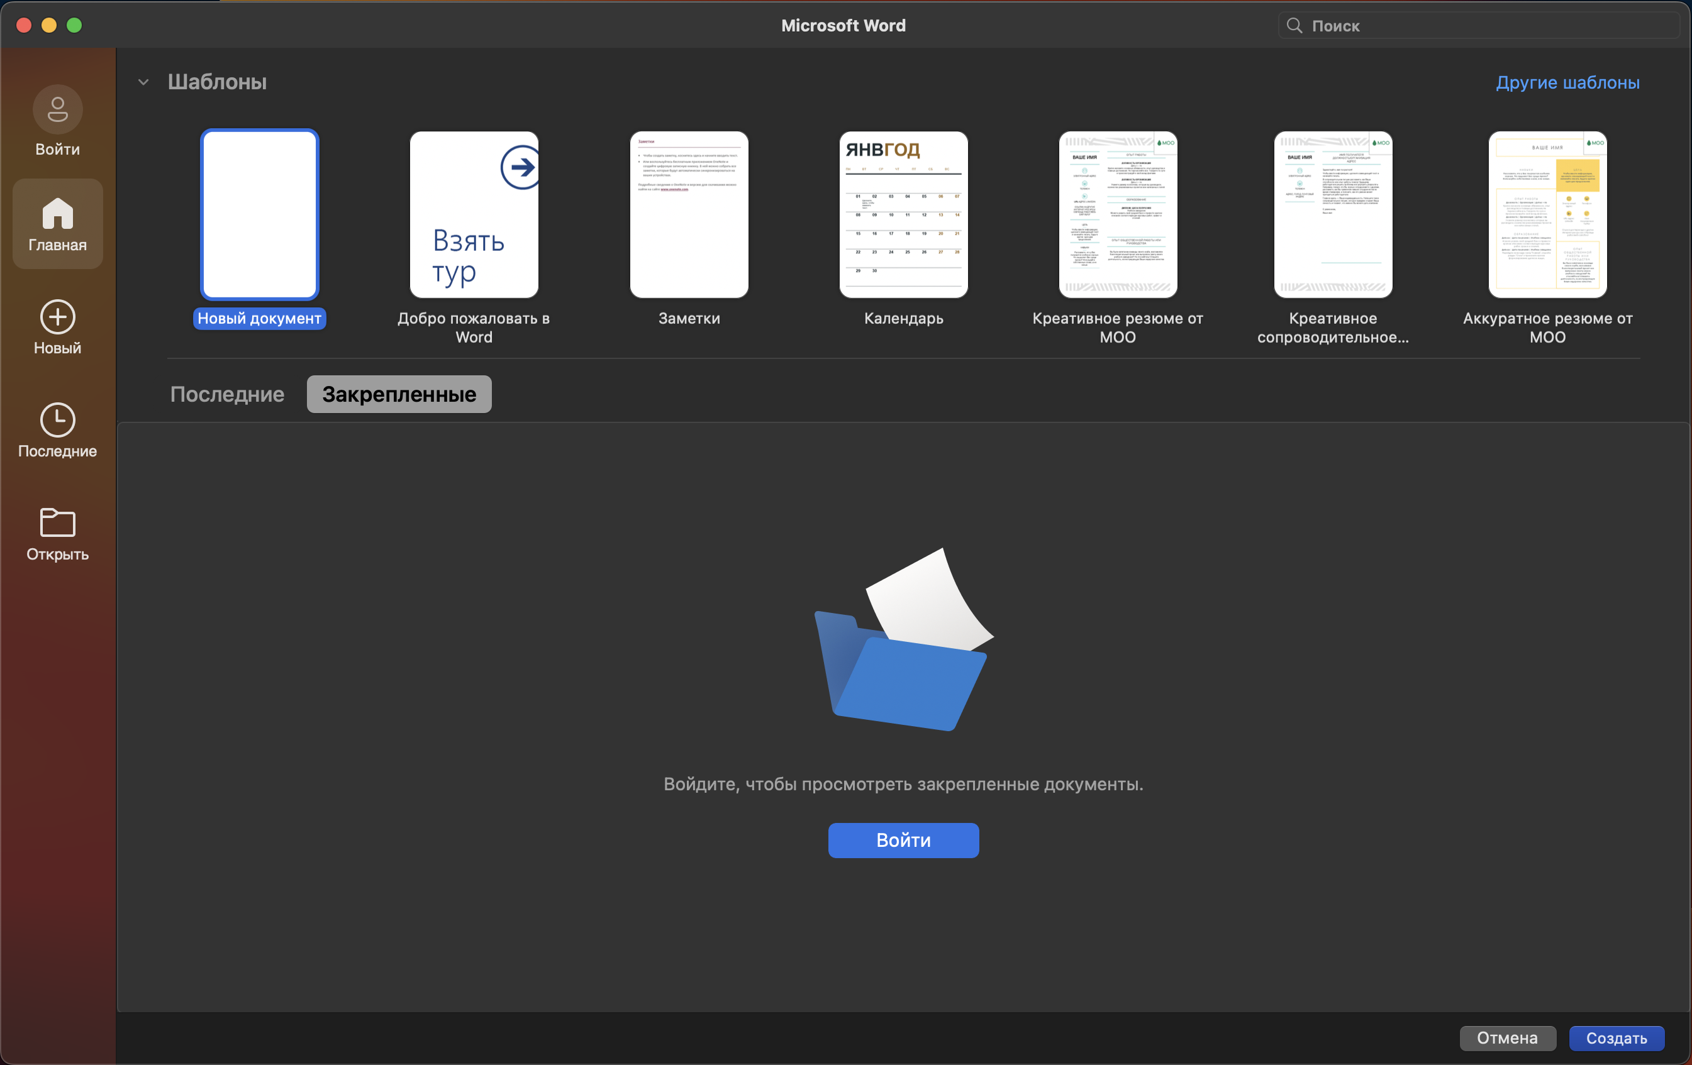Click the blue folder illustration
The height and width of the screenshot is (1065, 1692).
tap(904, 639)
